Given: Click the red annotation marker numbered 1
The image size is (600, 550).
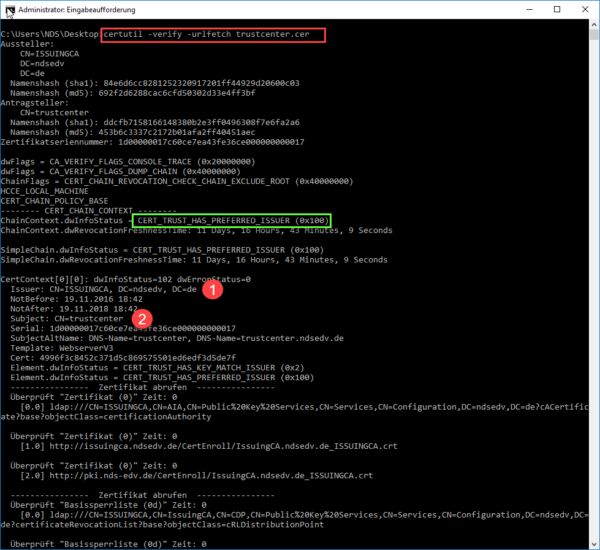Looking at the screenshot, I should pyautogui.click(x=213, y=291).
